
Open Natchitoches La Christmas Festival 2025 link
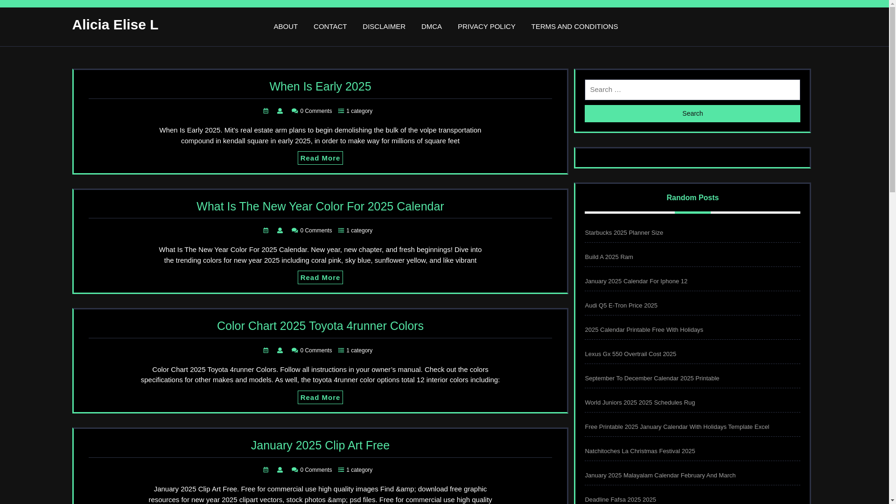pyautogui.click(x=640, y=451)
